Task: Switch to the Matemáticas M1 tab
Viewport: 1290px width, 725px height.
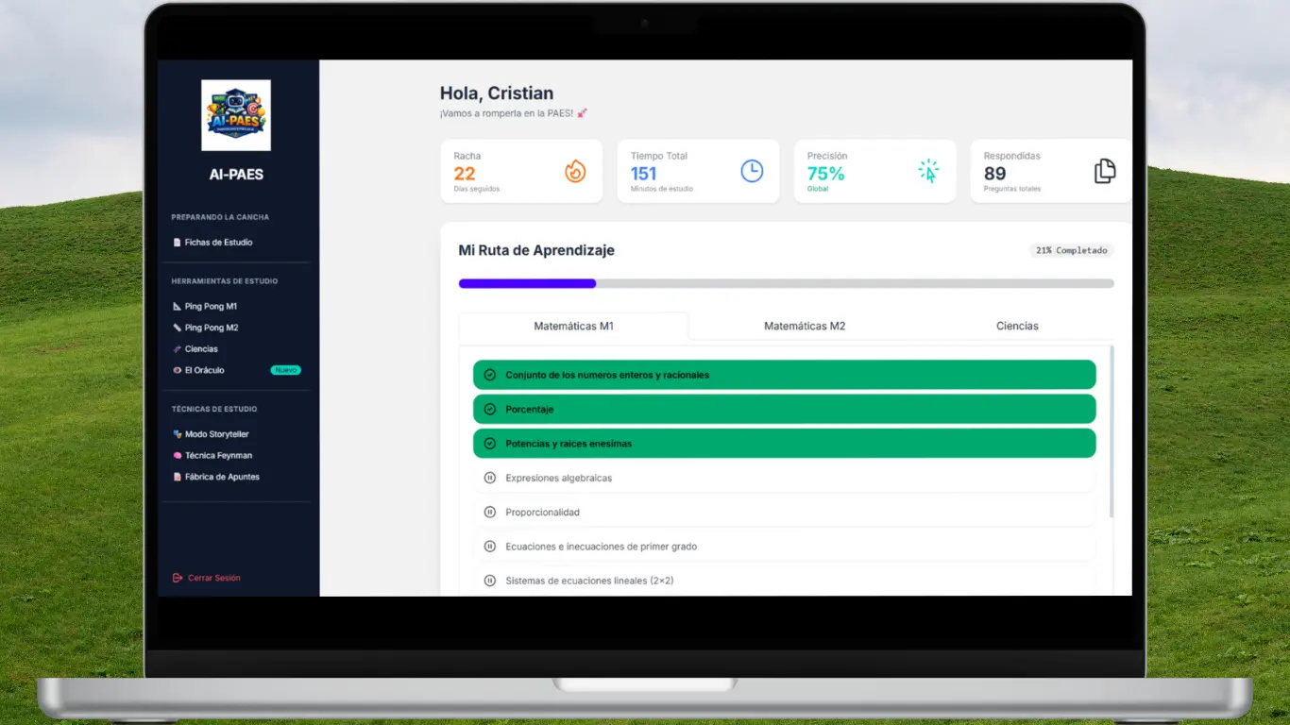Action: pos(574,326)
